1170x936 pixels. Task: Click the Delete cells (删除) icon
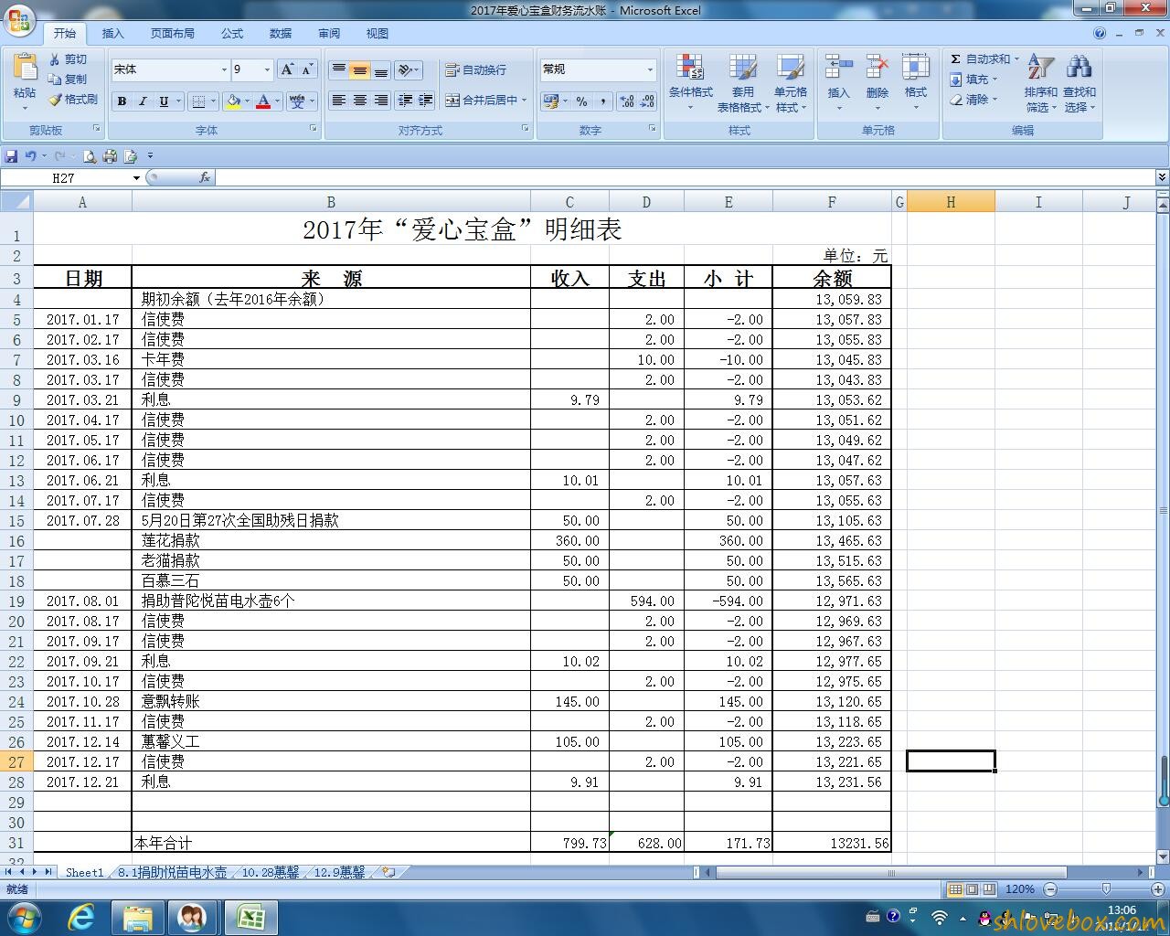(x=877, y=68)
